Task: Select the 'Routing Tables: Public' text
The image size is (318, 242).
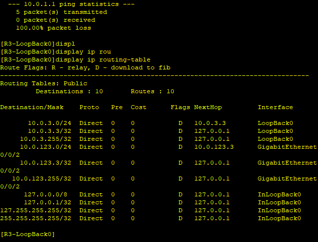Action: coord(44,83)
